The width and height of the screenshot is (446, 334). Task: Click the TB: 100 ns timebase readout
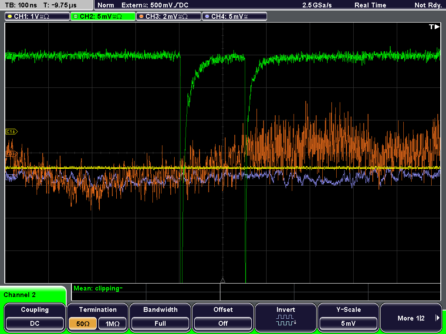pyautogui.click(x=21, y=5)
